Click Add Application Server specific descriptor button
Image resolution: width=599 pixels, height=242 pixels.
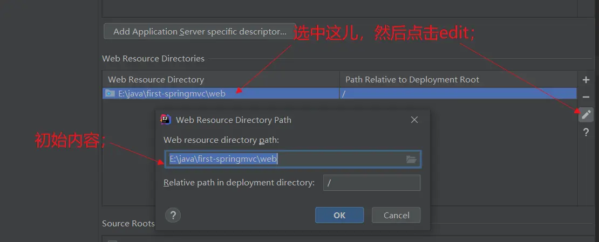(200, 32)
